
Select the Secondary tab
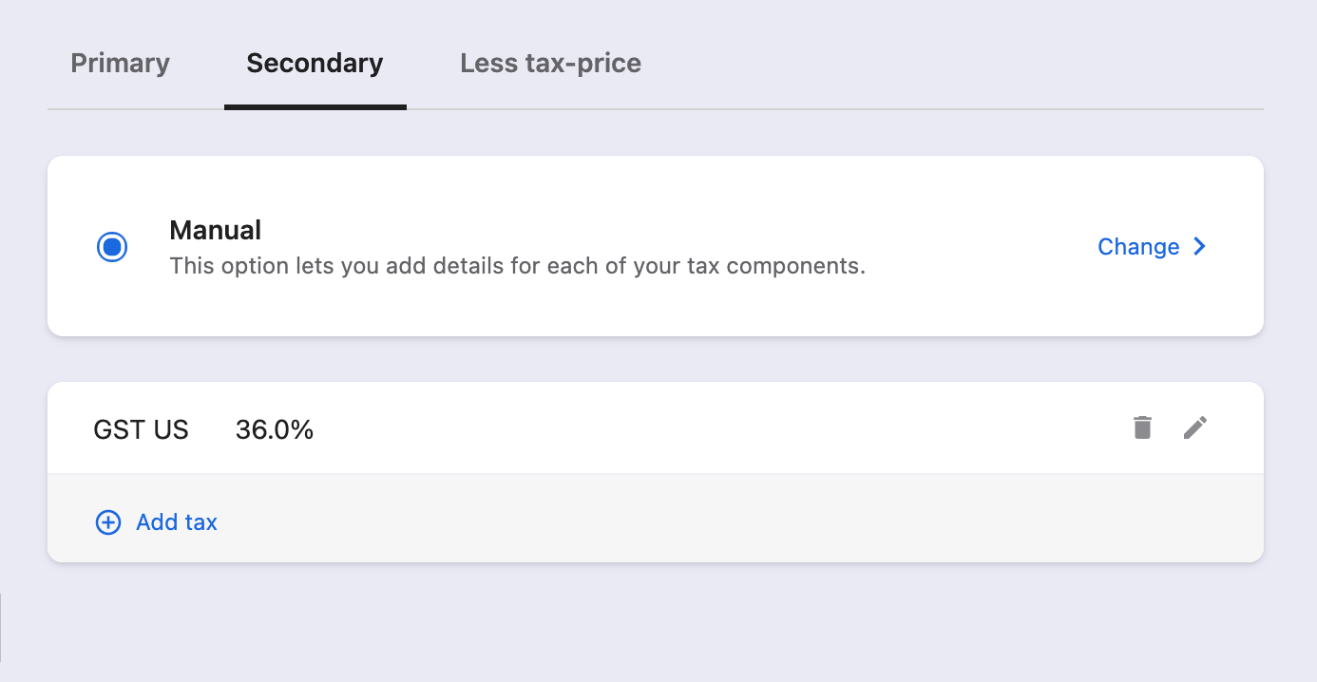tap(315, 64)
